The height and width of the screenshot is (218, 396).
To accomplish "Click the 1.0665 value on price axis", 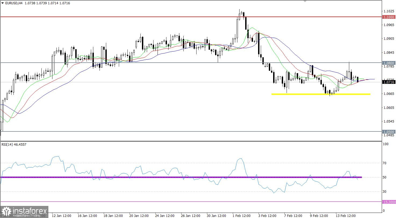I will point(389,94).
